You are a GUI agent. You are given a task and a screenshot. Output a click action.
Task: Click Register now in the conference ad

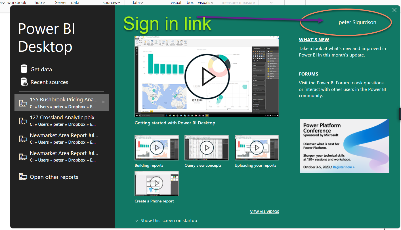(344, 167)
